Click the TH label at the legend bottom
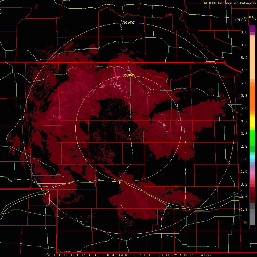Viewport: 257px width, 257px height. (x=245, y=222)
